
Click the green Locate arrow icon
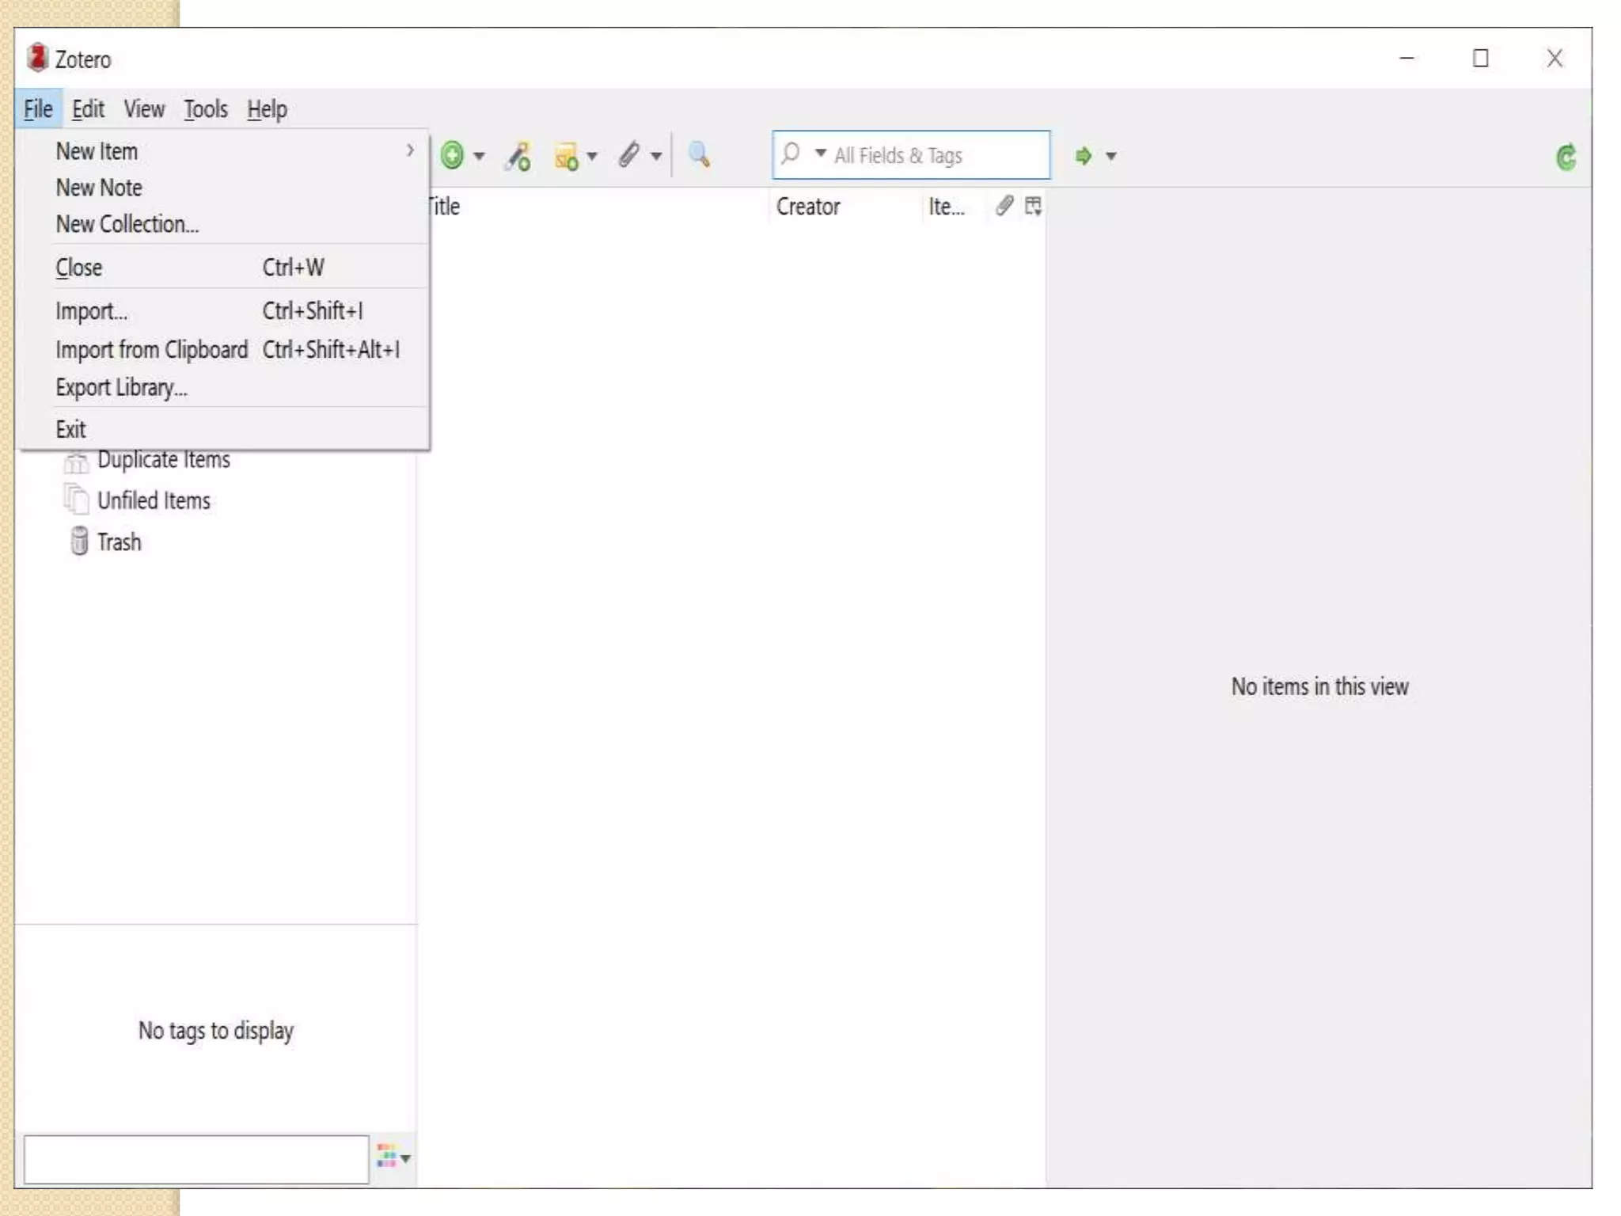click(1083, 156)
